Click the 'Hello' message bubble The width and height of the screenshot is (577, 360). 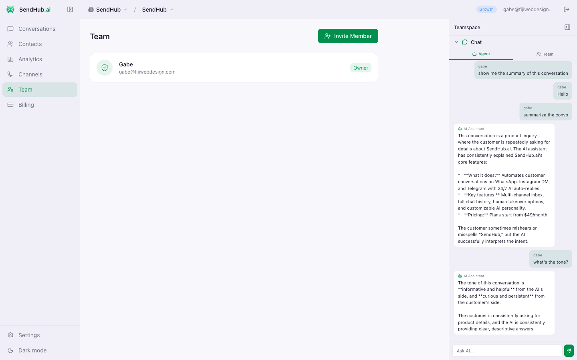[x=563, y=91]
